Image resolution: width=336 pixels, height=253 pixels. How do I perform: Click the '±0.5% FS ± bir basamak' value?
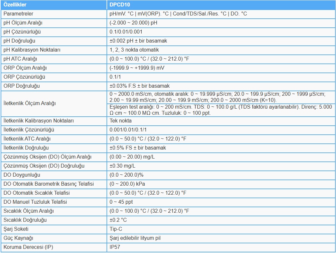(137, 148)
